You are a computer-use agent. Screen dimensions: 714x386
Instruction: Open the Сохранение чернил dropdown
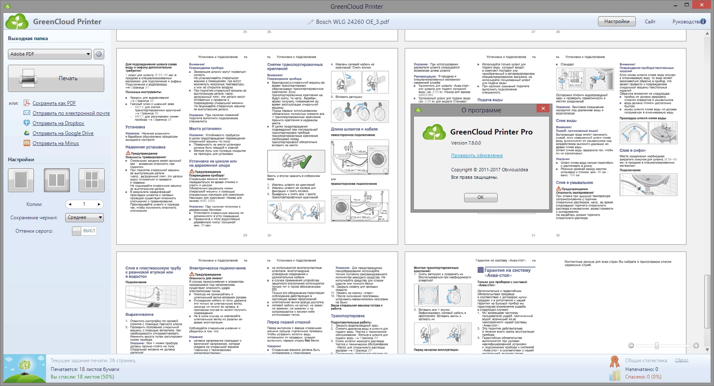pos(85,217)
